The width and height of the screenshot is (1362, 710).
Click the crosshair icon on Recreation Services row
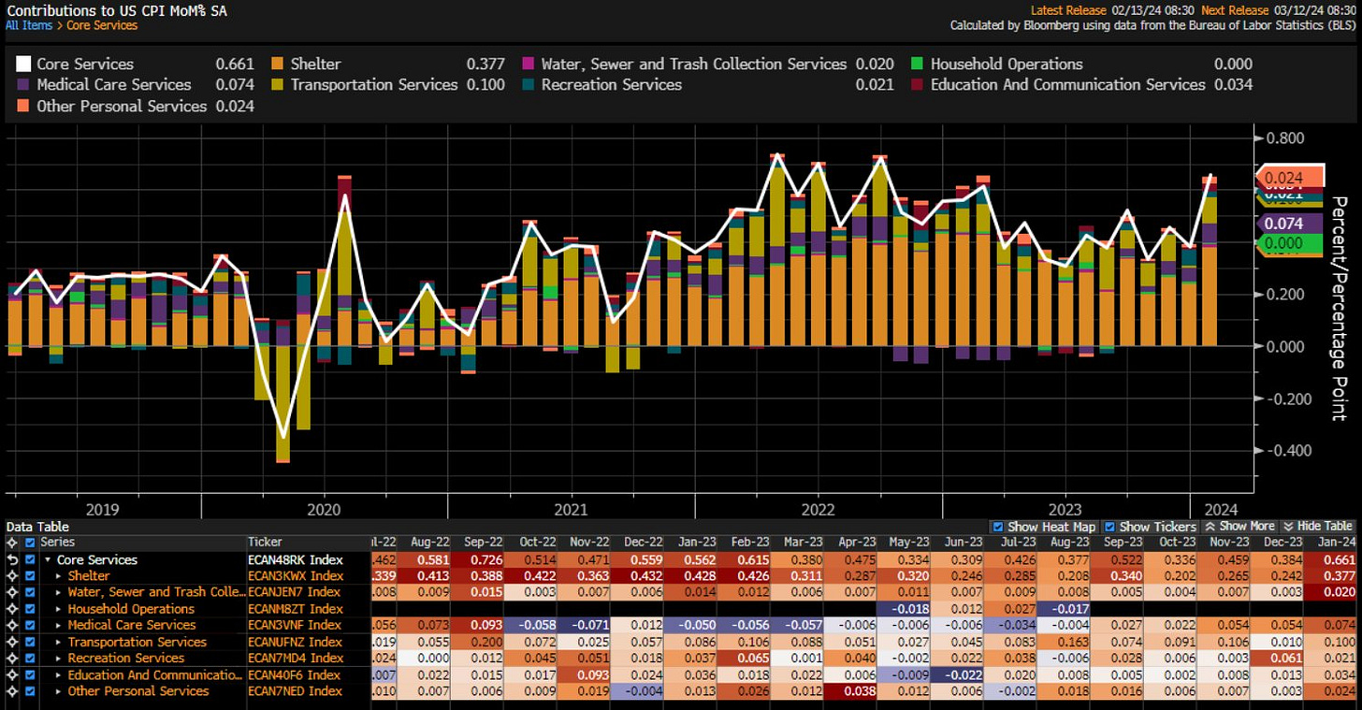pos(11,659)
